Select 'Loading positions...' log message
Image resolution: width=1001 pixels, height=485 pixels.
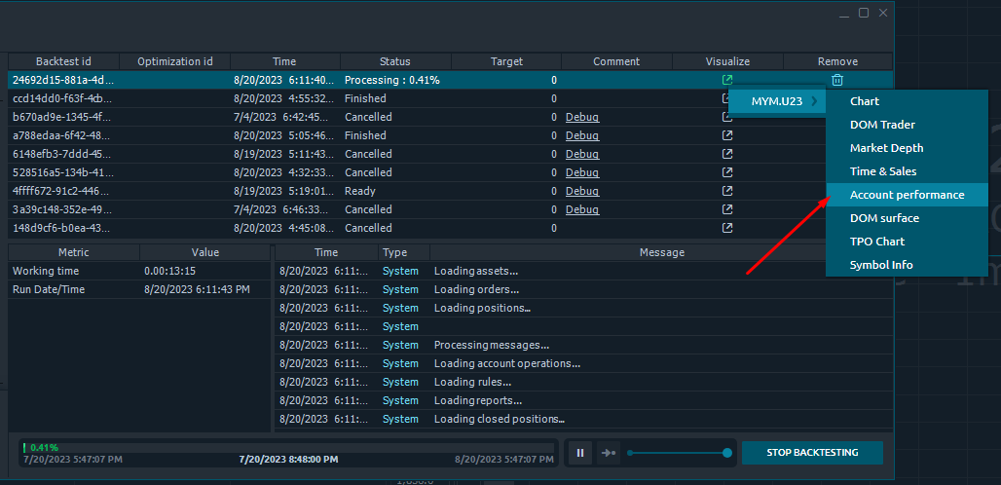coord(483,308)
